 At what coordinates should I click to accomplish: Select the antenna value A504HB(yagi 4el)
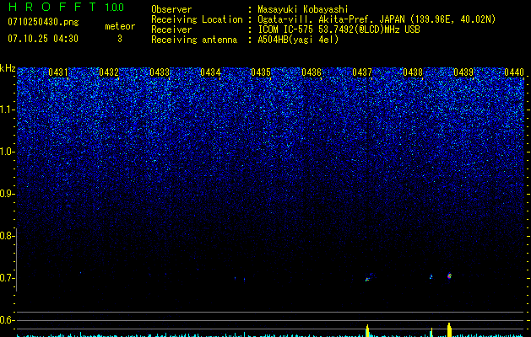298,40
